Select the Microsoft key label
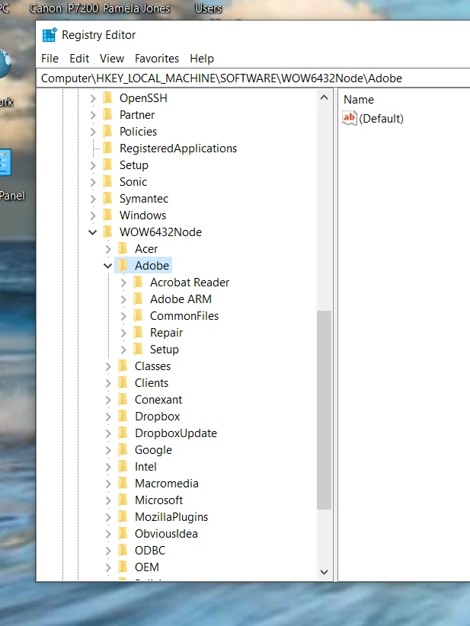This screenshot has height=626, width=470. pyautogui.click(x=159, y=500)
